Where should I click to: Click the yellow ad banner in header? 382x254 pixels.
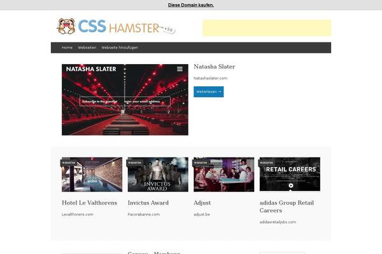pos(267,28)
